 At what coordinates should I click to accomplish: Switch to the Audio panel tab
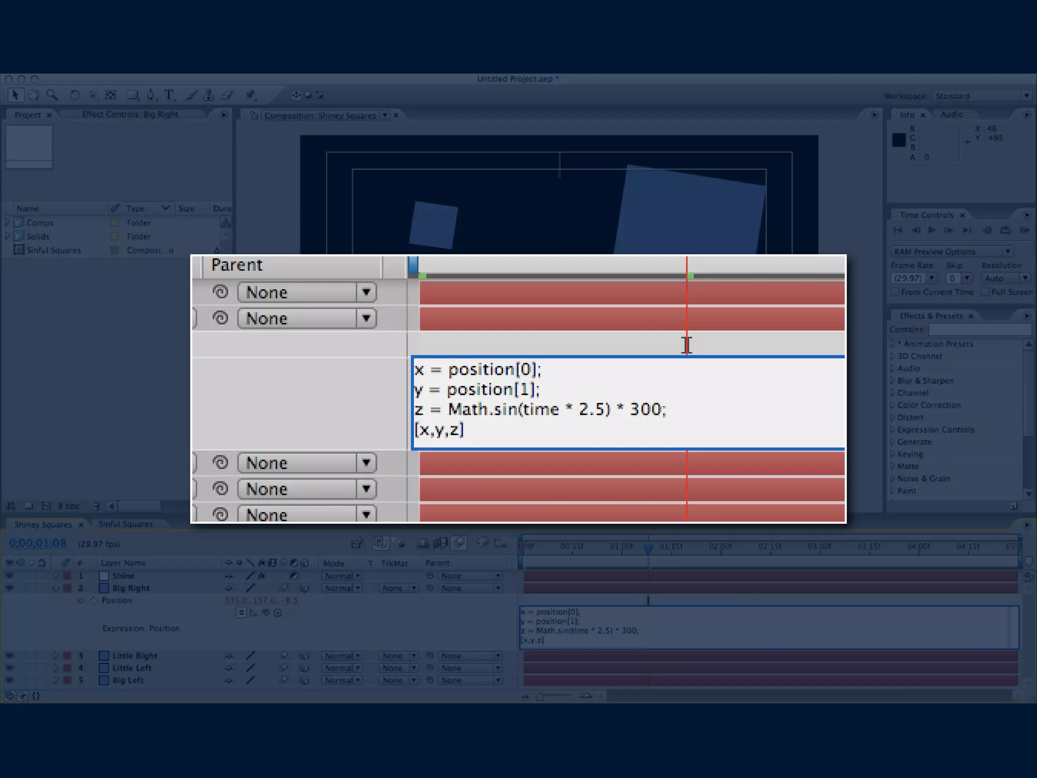point(951,114)
